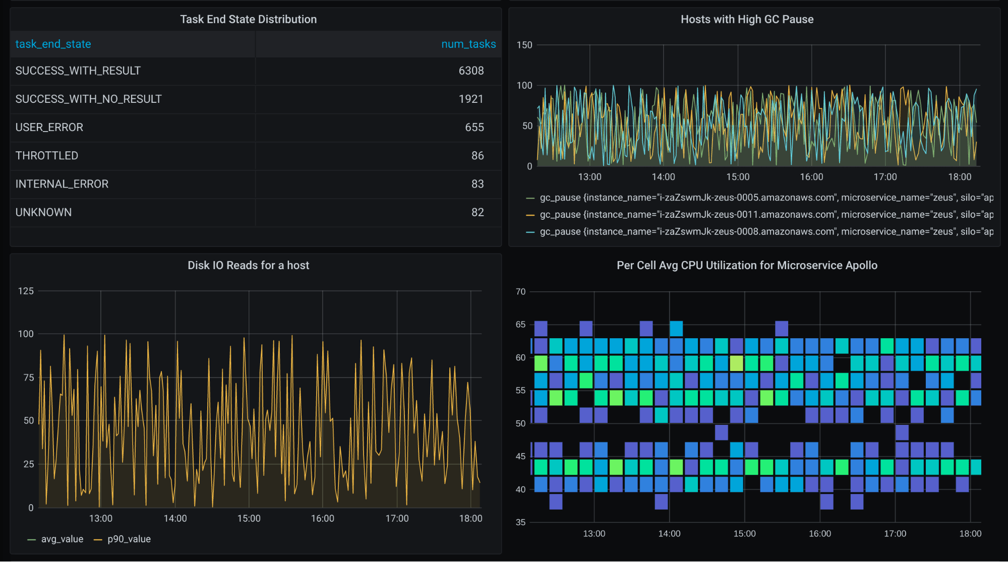Click the UNKNOWN row in the task table
Image resolution: width=1008 pixels, height=562 pixels.
[43, 212]
